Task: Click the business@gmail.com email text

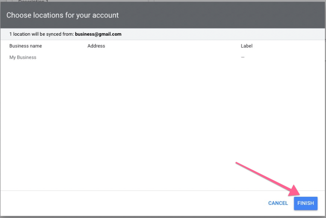Action: pyautogui.click(x=98, y=34)
